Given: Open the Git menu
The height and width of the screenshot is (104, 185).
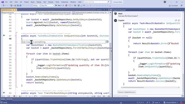Looking at the screenshot, I should [21, 2].
